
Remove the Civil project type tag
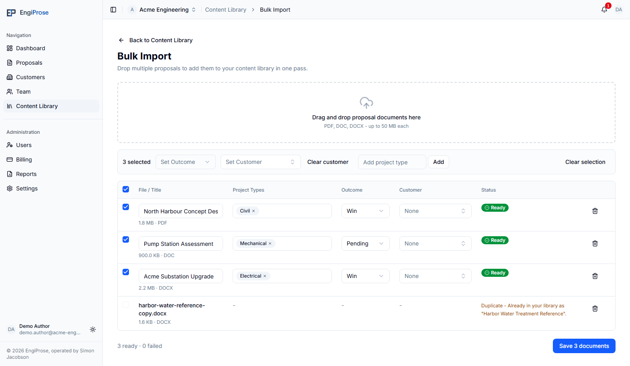tap(254, 211)
